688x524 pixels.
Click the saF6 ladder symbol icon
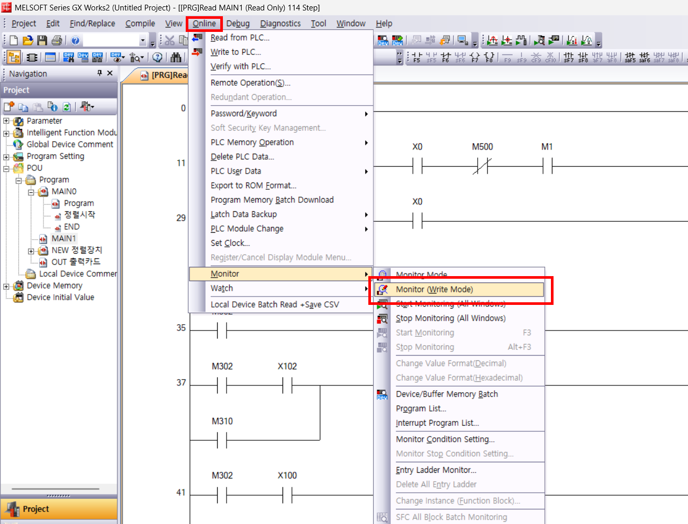[645, 57]
